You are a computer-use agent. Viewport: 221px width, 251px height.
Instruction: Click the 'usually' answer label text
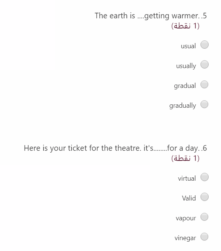186,66
